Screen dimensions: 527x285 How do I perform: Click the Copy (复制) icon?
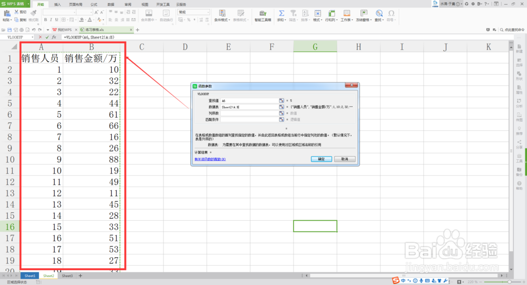click(16, 20)
